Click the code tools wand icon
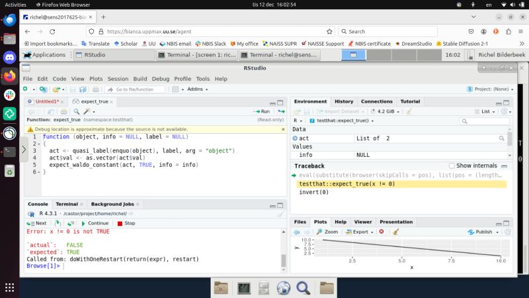 [x=87, y=111]
